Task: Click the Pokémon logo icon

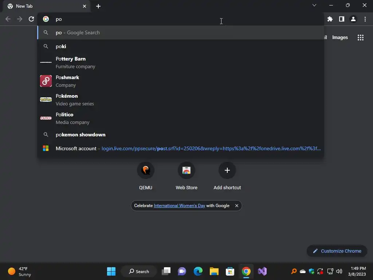Action: pyautogui.click(x=46, y=100)
